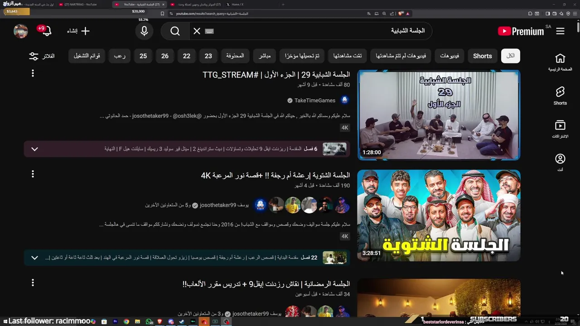The width and height of the screenshot is (580, 326).
Task: Click the 4K badge of الجلسة الشبابية 29
Action: [345, 128]
